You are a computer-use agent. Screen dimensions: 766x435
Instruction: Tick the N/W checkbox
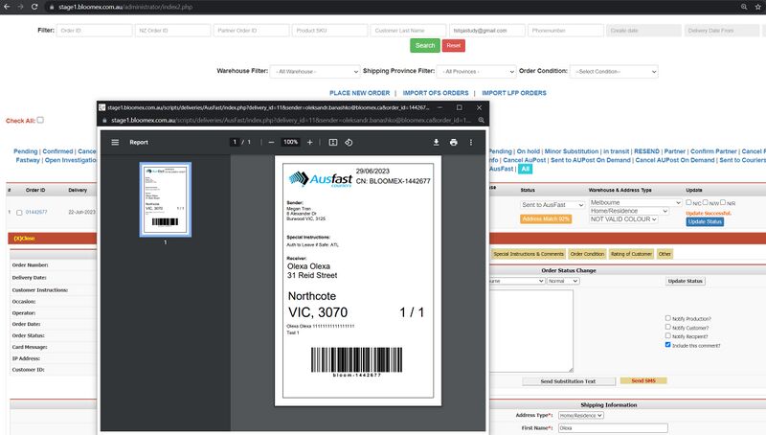(706, 202)
